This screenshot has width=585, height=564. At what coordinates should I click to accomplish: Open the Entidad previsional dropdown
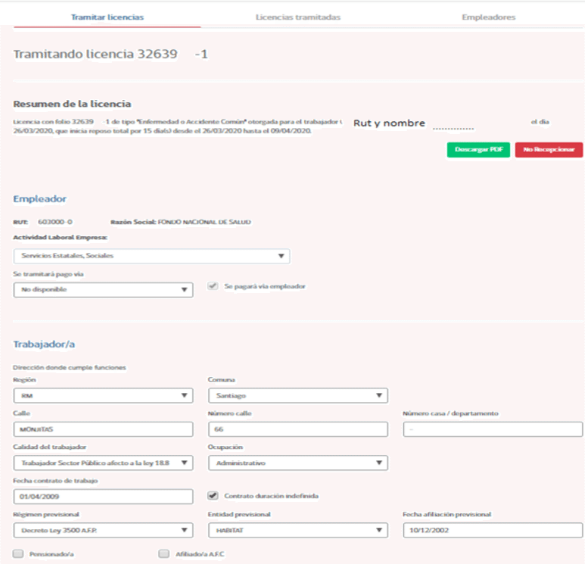click(297, 530)
